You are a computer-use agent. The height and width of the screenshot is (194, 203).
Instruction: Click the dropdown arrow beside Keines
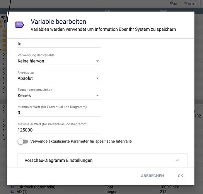pos(97,95)
